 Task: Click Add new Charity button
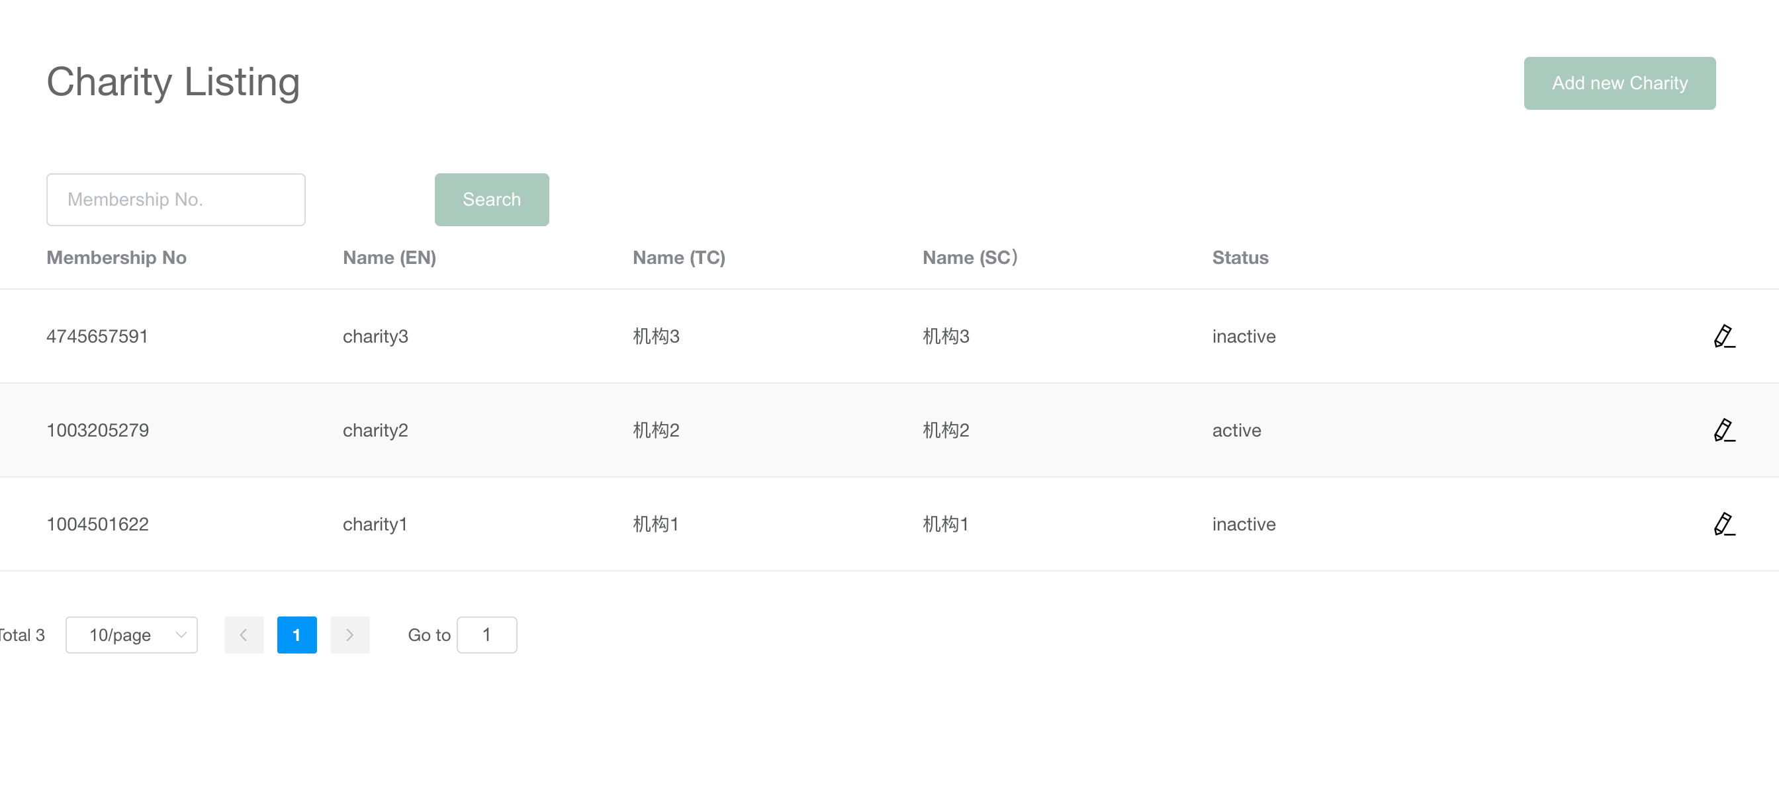[x=1619, y=83]
